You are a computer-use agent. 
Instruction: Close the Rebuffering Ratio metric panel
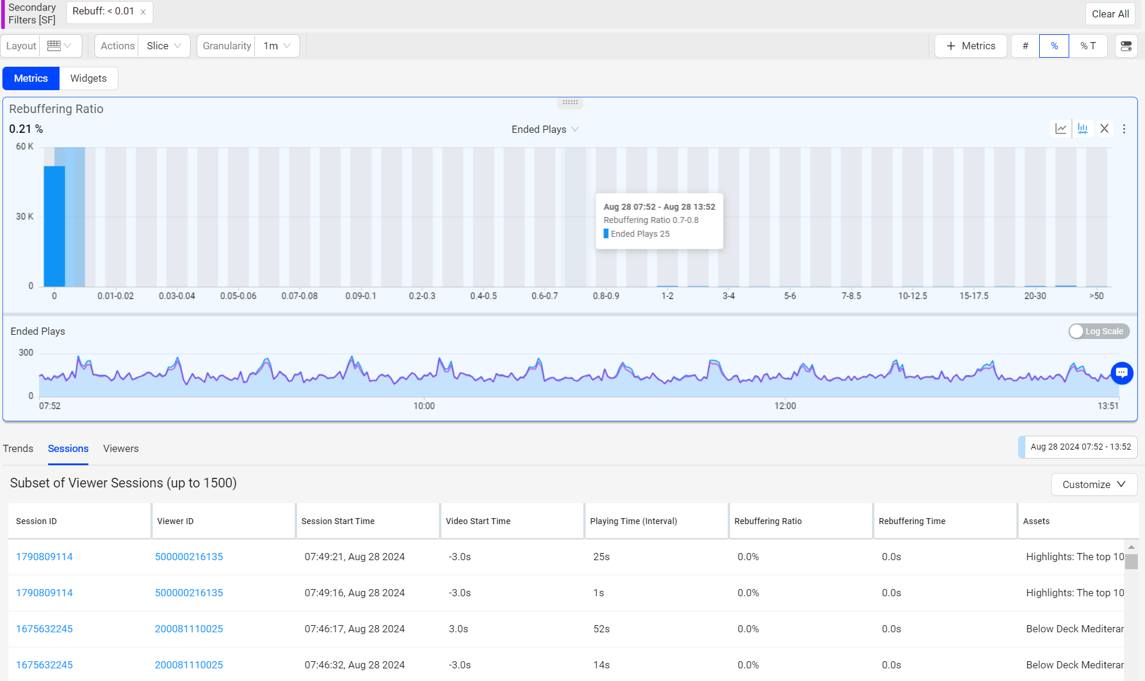pyautogui.click(x=1104, y=129)
